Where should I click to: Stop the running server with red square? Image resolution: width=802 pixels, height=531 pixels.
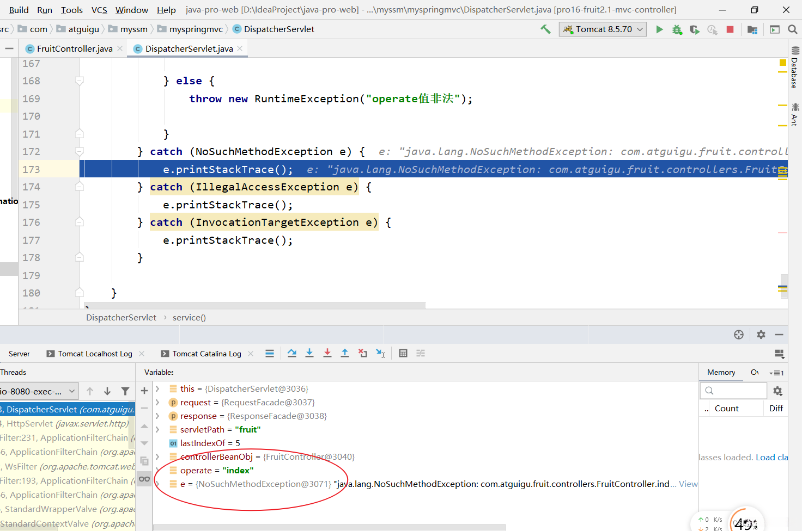(x=730, y=29)
